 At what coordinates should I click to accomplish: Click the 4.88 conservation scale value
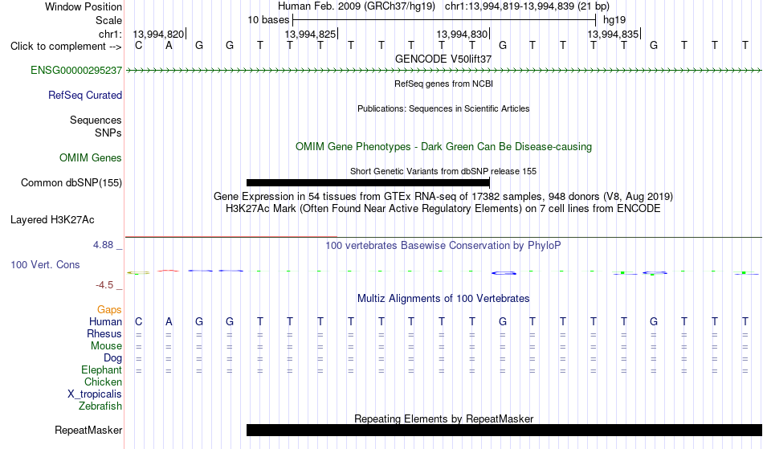coord(104,245)
